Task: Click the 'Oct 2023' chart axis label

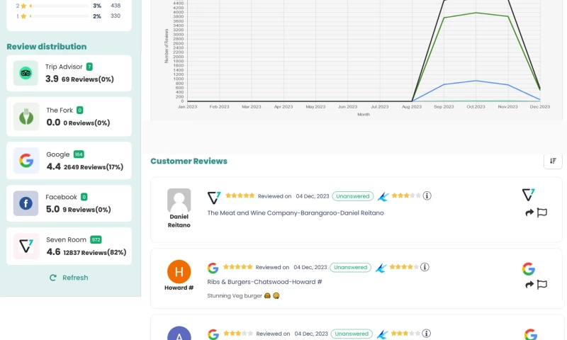Action: [476, 106]
